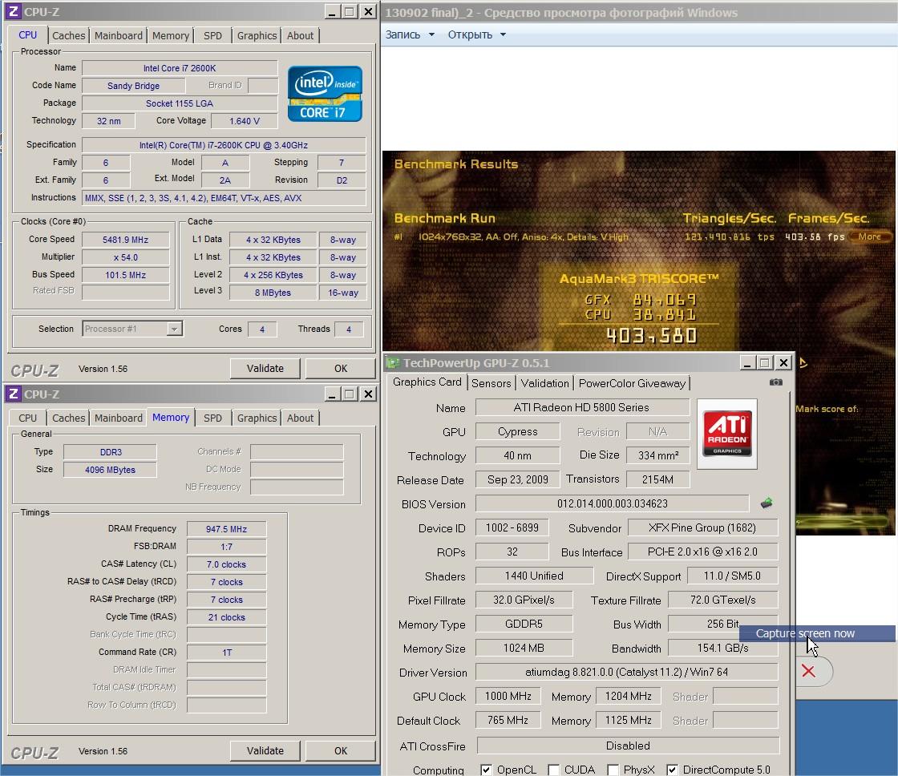898x776 pixels.
Task: Click the Subvendor XFX Pine Group field
Action: [702, 527]
